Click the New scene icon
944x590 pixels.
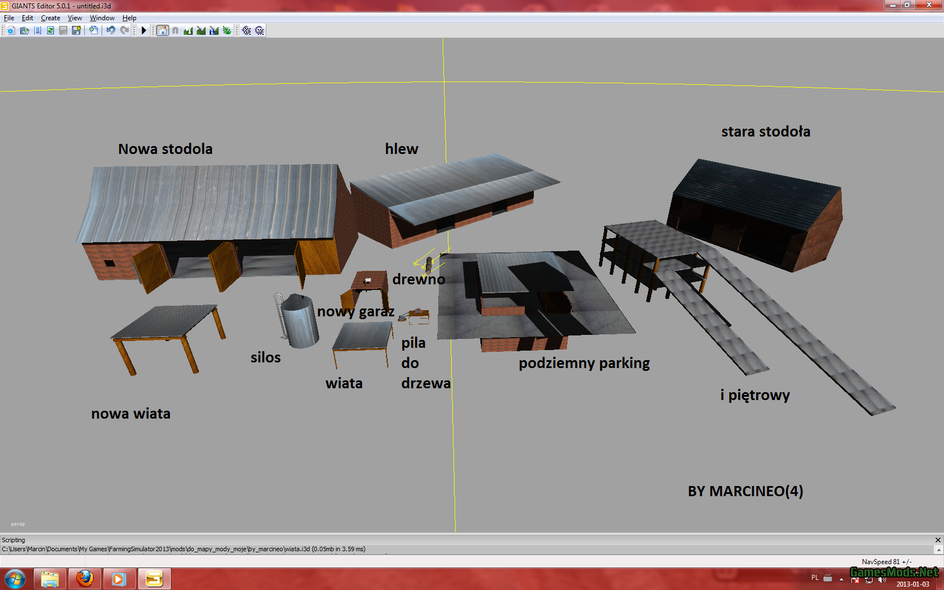click(11, 30)
